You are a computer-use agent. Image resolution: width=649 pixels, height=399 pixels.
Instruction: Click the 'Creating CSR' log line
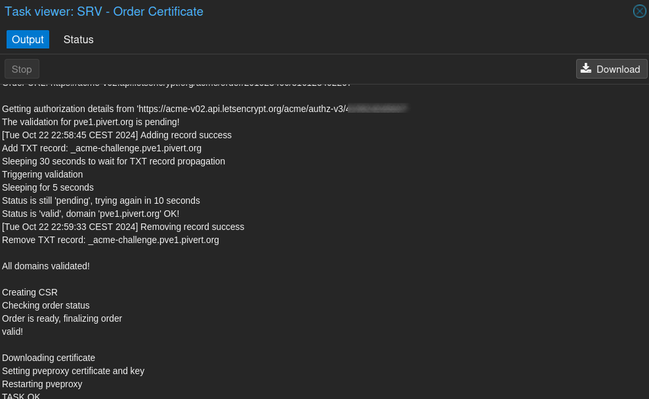coord(30,292)
